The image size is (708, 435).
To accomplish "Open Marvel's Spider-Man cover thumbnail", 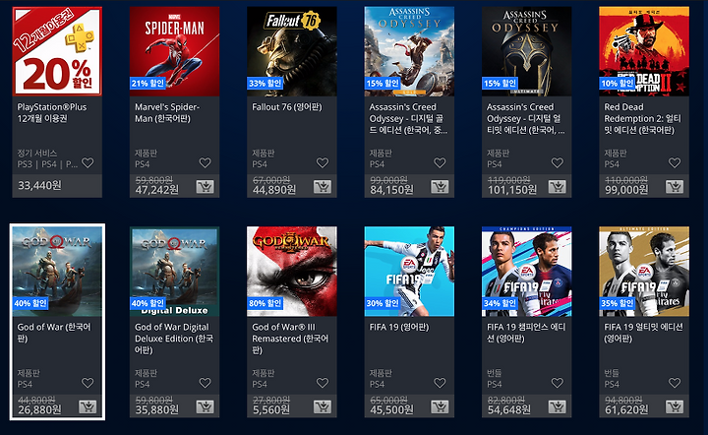I will tap(174, 51).
